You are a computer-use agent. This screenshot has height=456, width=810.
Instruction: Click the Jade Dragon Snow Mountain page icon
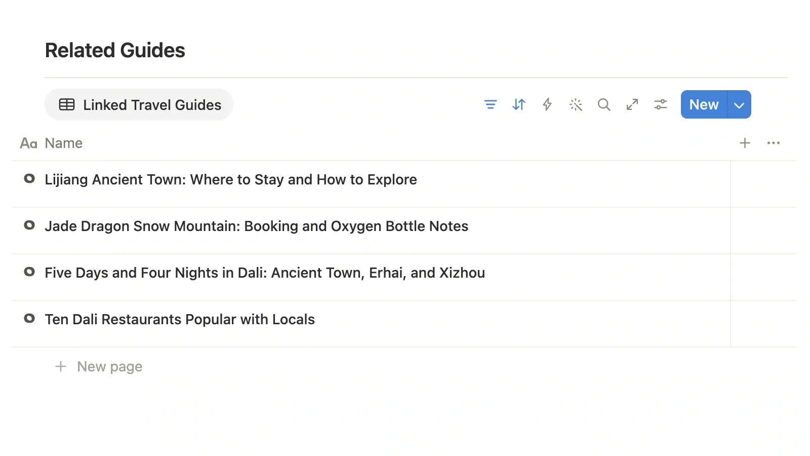click(x=29, y=225)
